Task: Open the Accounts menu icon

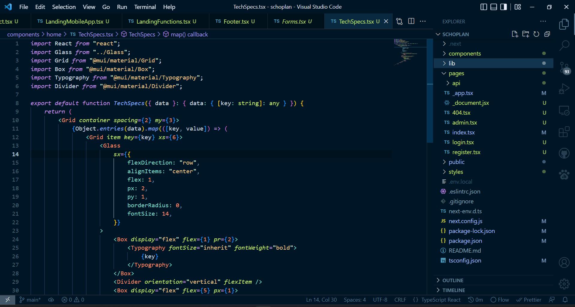Action: click(564, 263)
